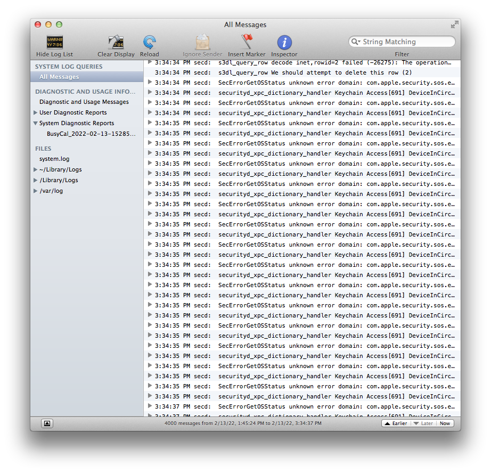Image resolution: width=491 pixels, height=473 pixels.
Task: Select the 'We should attempt to delete this row' message
Action: [x=302, y=72]
